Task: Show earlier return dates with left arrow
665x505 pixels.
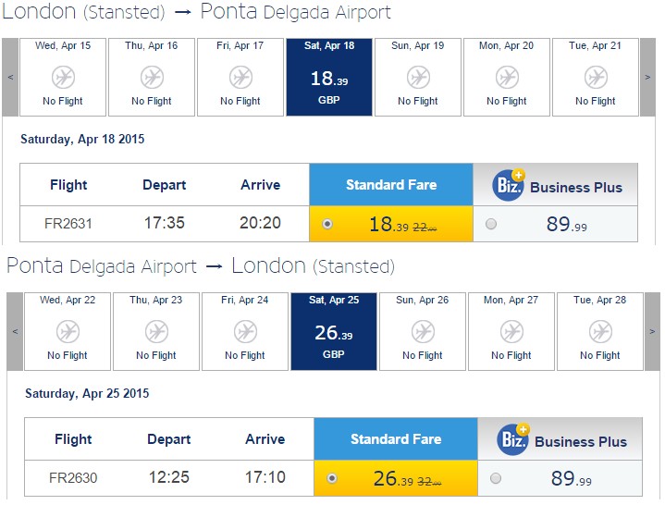Action: (15, 331)
